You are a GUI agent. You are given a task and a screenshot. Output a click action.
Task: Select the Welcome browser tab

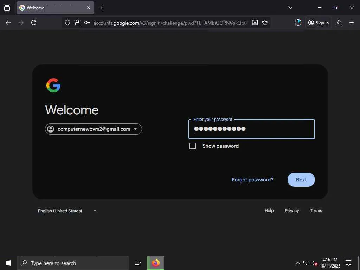[x=55, y=8]
